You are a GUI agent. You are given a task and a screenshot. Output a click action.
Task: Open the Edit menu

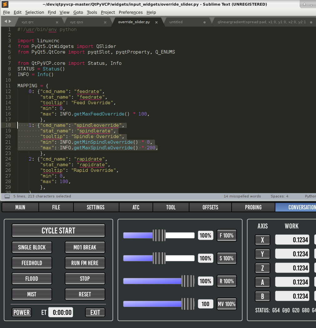[x=18, y=12]
